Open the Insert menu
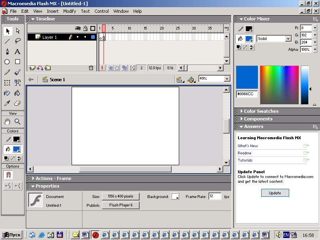Screen dimensions: 320x240 (53, 11)
